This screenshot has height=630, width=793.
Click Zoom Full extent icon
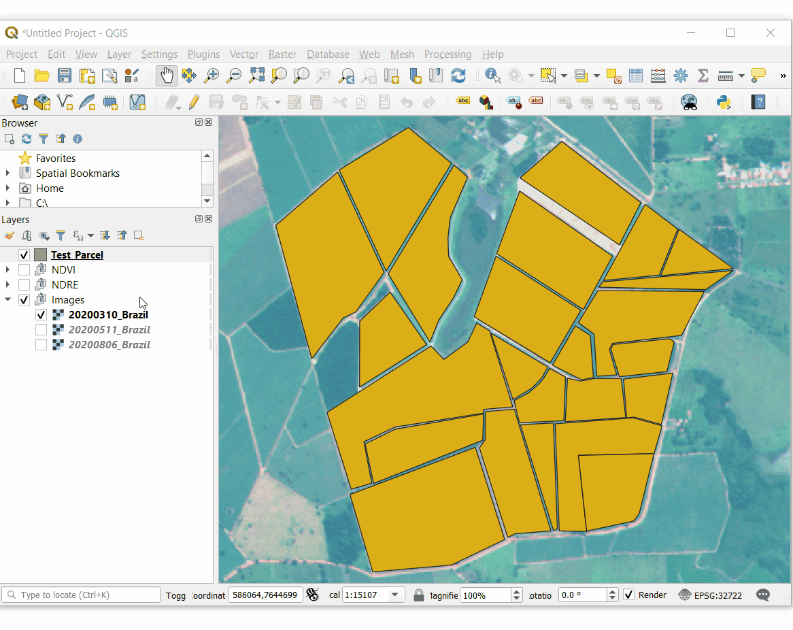[256, 76]
